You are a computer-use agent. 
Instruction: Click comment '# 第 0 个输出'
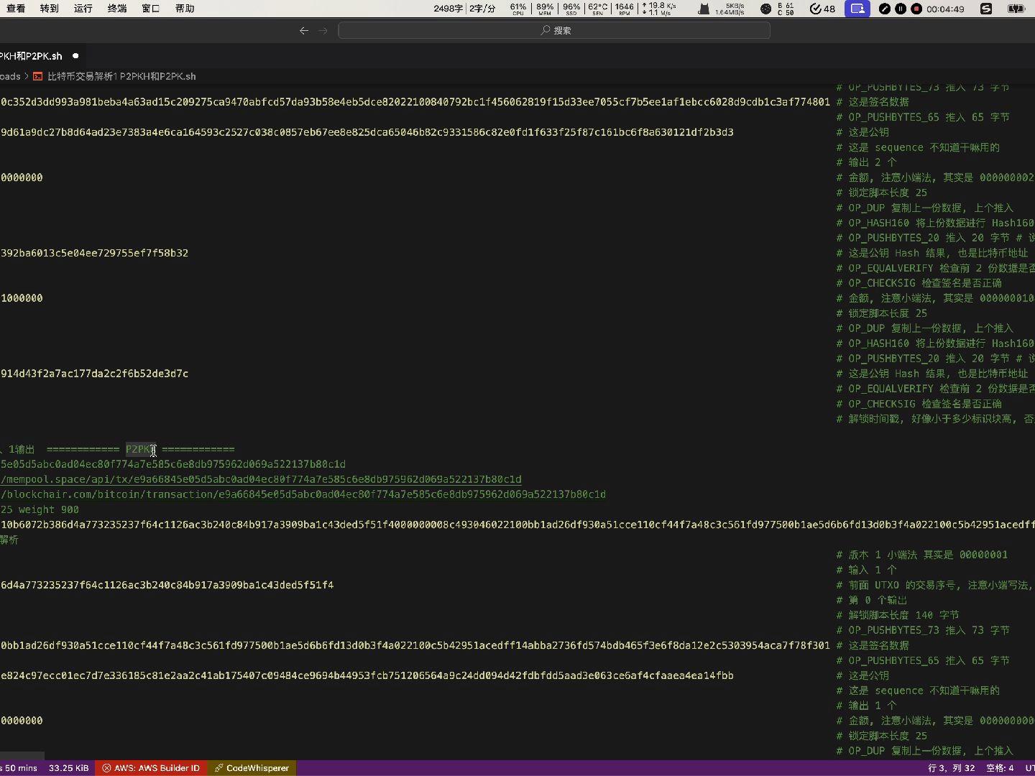pos(872,600)
